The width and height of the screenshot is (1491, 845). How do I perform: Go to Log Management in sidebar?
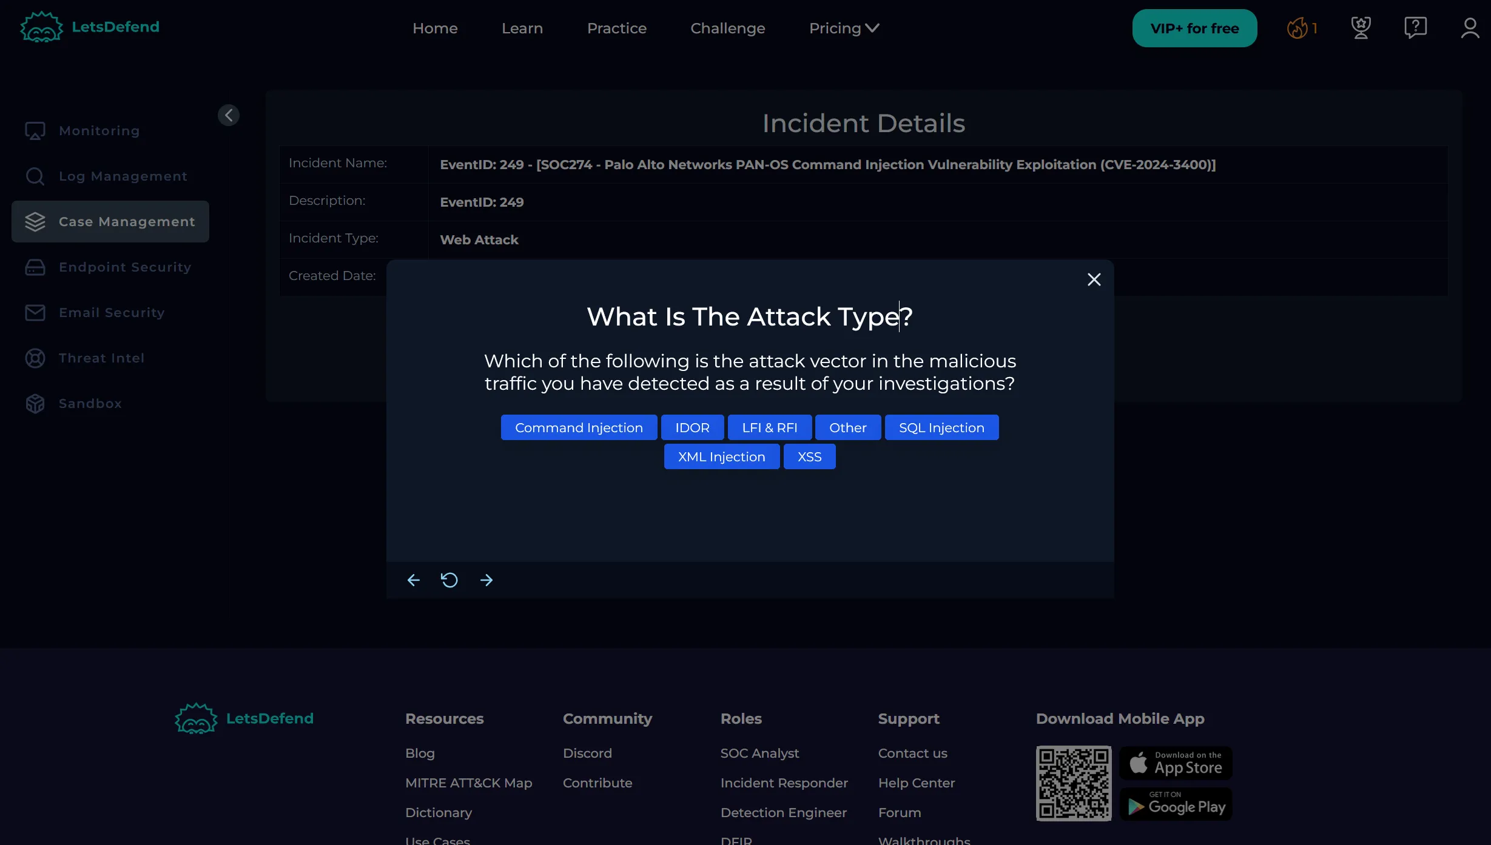[x=123, y=176]
